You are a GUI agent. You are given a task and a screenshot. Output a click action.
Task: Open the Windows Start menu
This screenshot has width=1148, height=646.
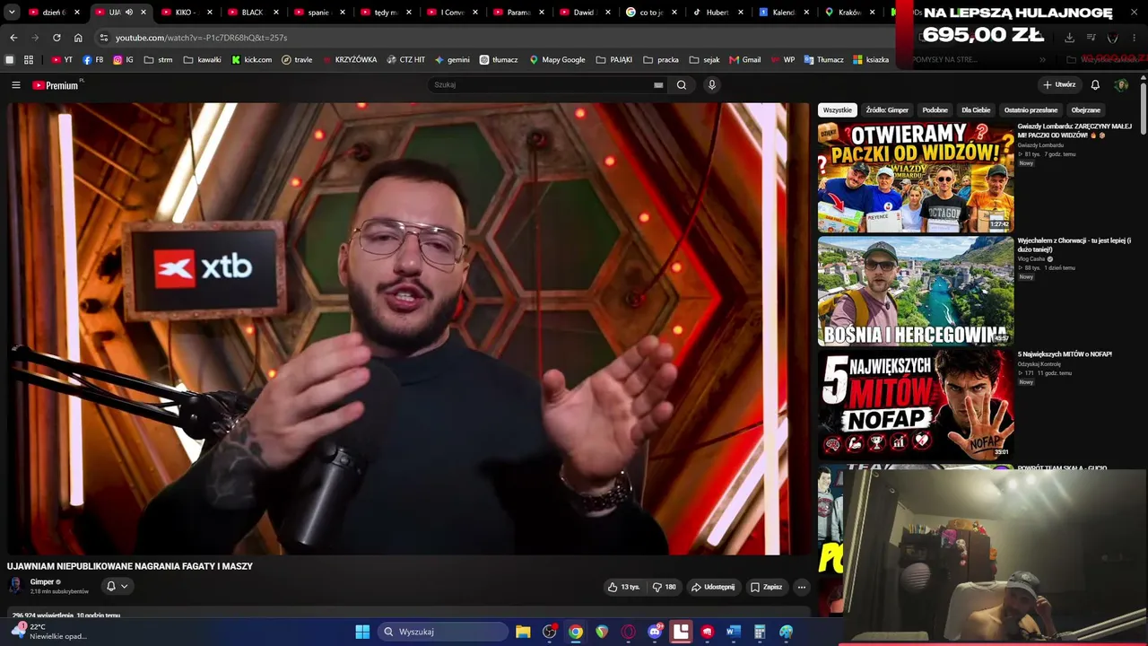point(362,632)
